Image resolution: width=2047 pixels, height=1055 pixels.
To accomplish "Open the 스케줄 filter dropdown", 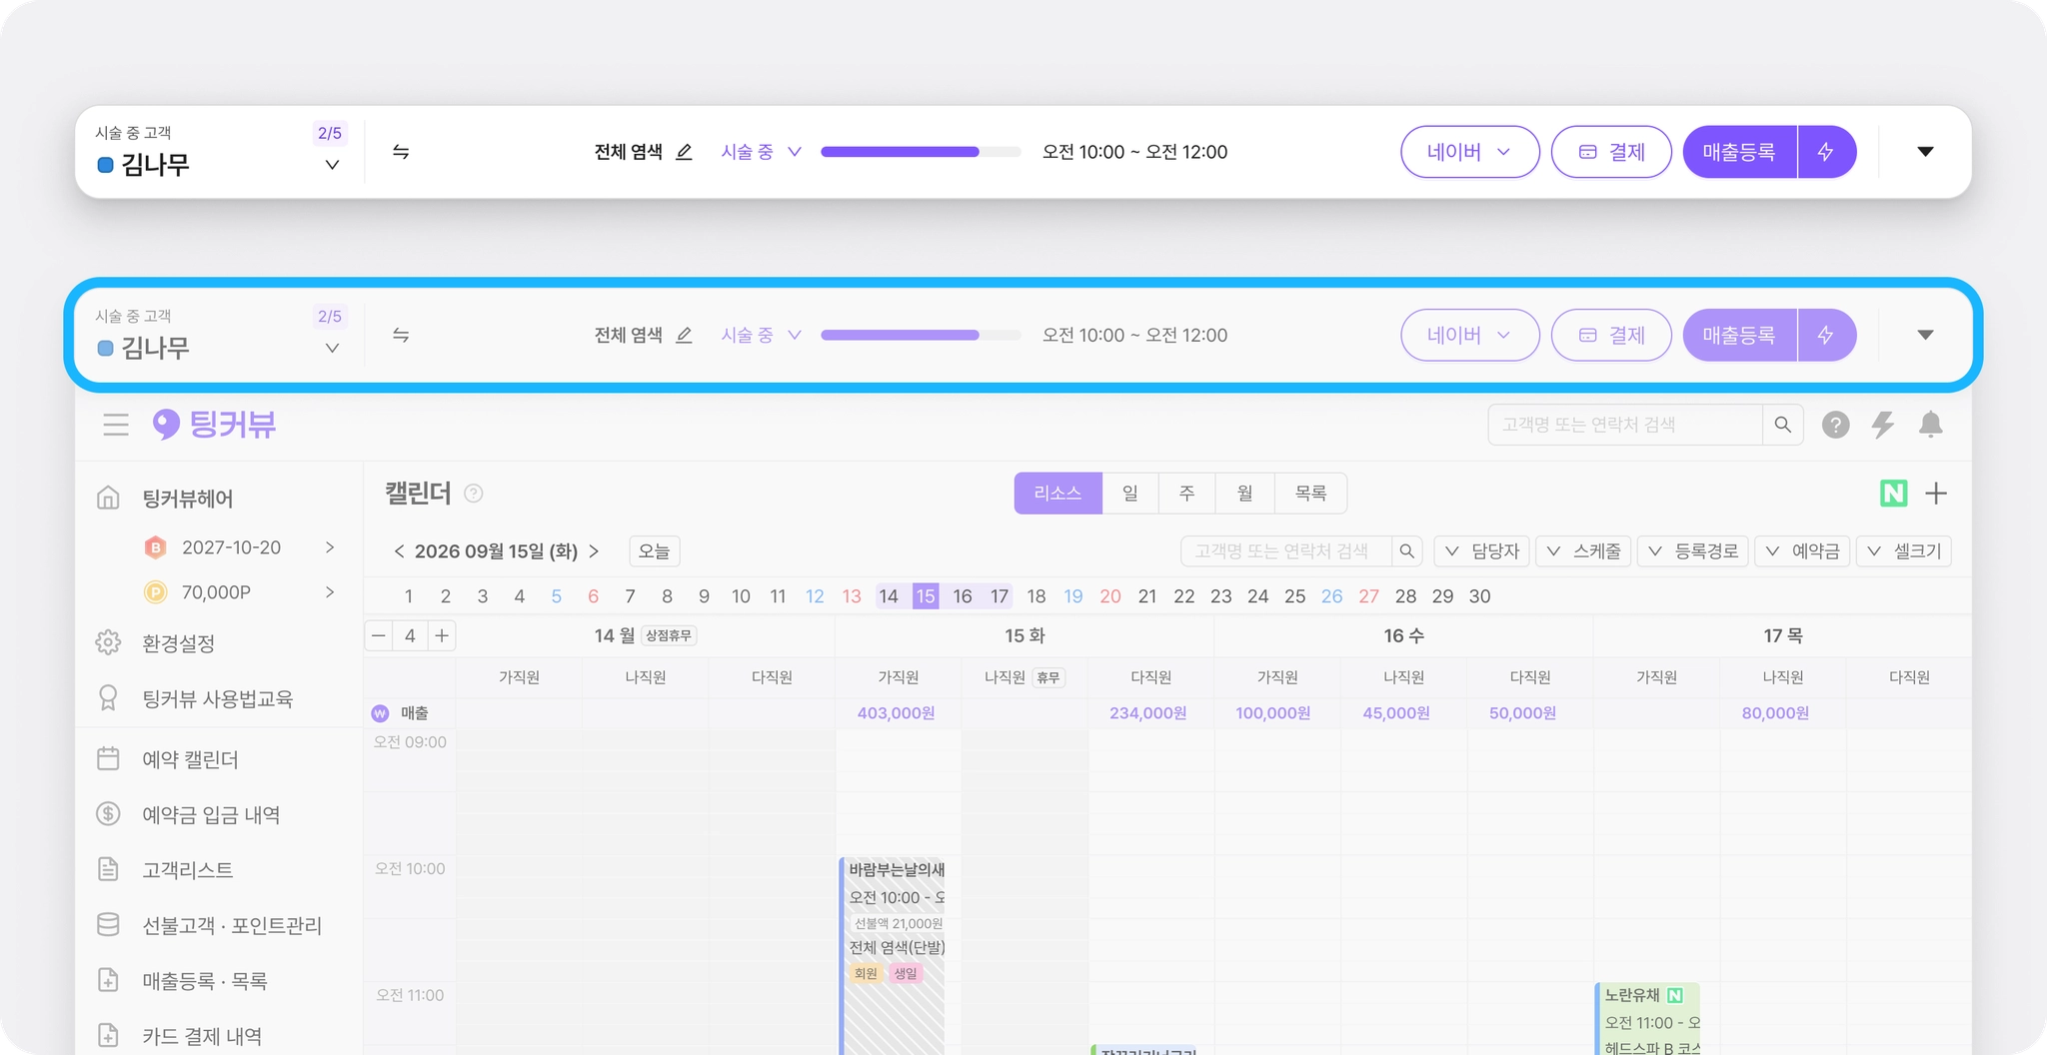I will point(1583,551).
